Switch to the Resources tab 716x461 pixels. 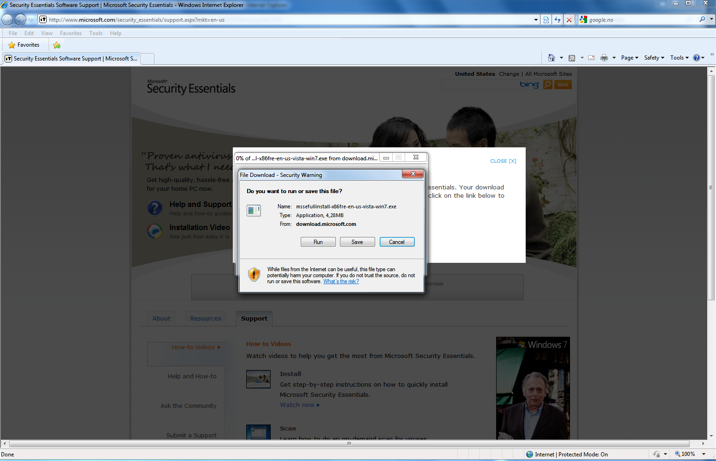point(206,318)
